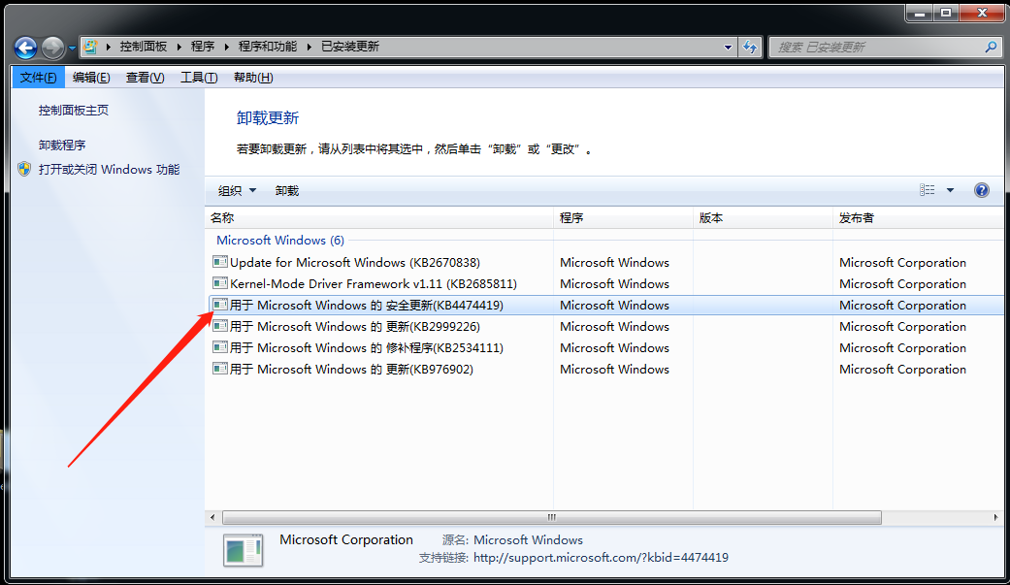Click the Forward navigation arrow button
The image size is (1010, 585).
(x=52, y=47)
